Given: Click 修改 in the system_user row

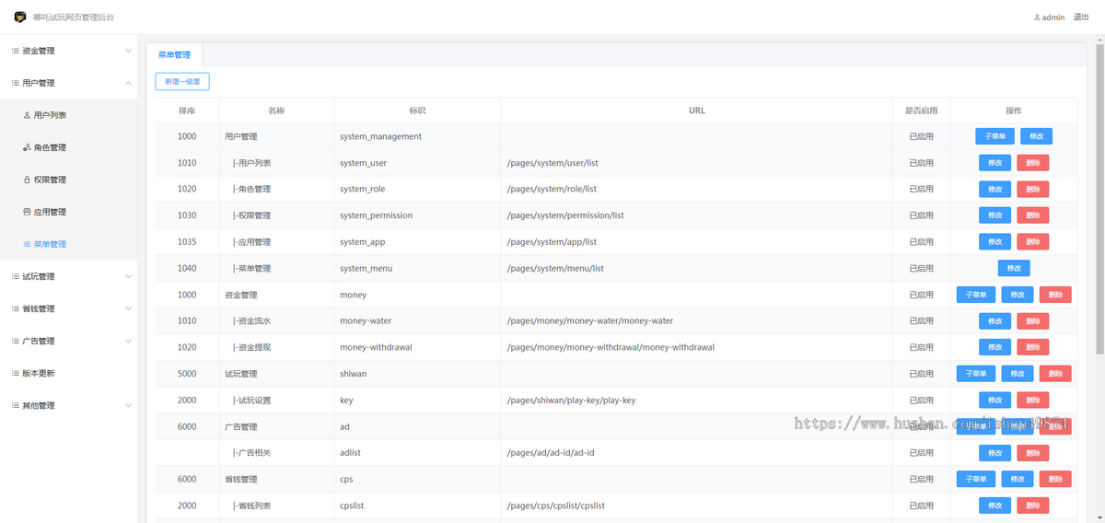Looking at the screenshot, I should pyautogui.click(x=994, y=163).
